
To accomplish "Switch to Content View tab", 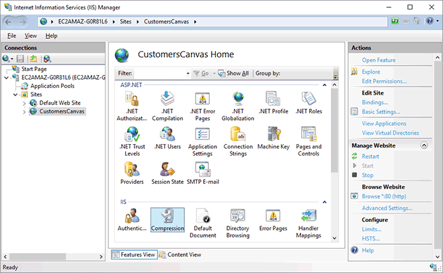I will 180,255.
